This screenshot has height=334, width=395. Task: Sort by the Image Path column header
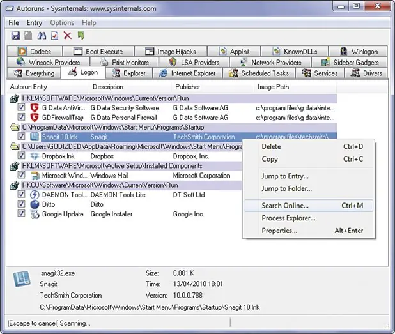(x=295, y=87)
